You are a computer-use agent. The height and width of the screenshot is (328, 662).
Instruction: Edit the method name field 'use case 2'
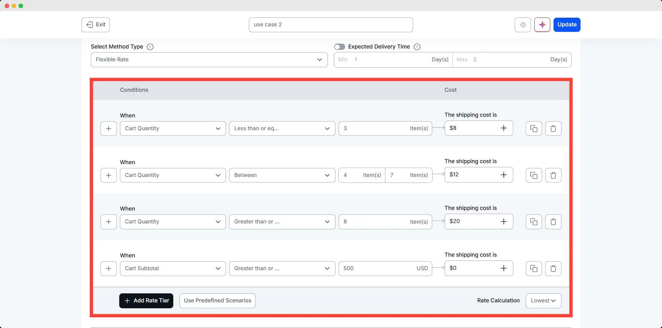tap(331, 25)
